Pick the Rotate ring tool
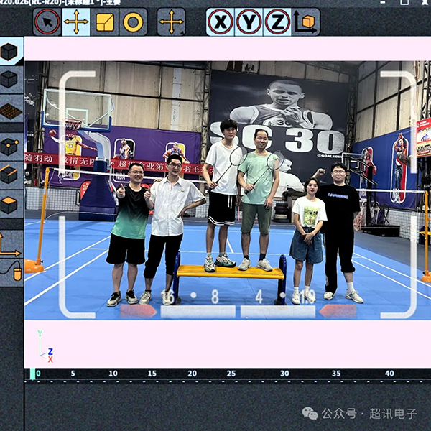This screenshot has height=431, width=431. pos(133,22)
